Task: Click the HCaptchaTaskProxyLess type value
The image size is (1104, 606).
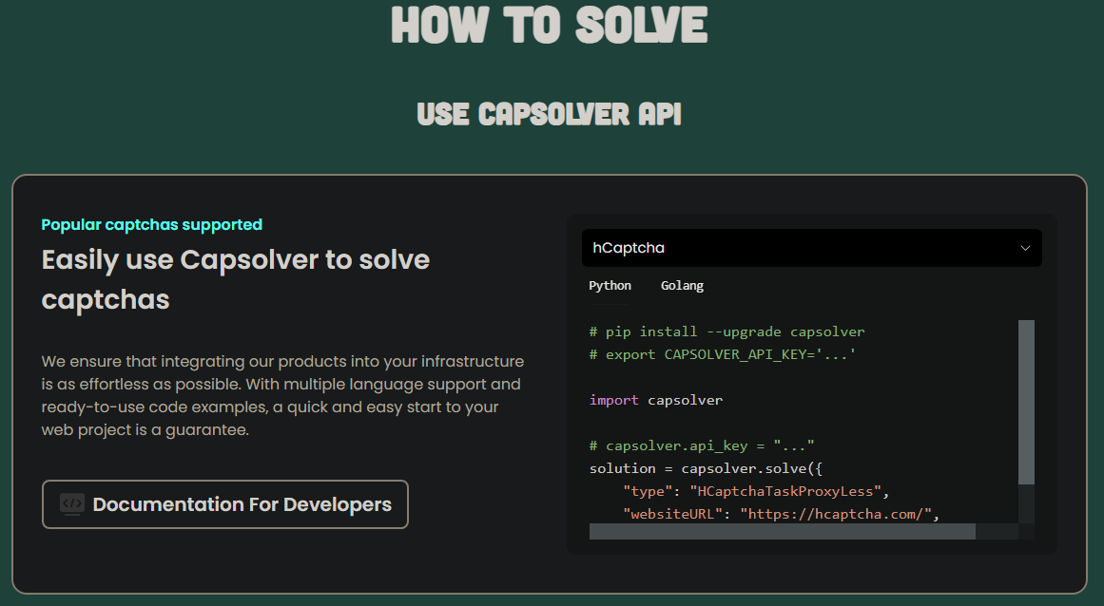Action: (790, 491)
